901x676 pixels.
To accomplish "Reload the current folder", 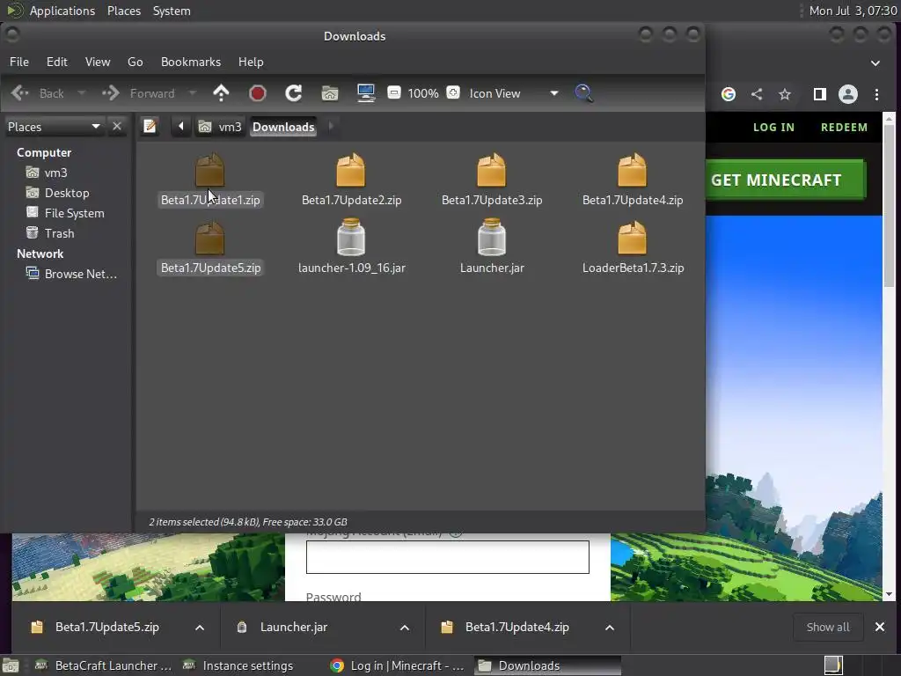I will coord(294,93).
